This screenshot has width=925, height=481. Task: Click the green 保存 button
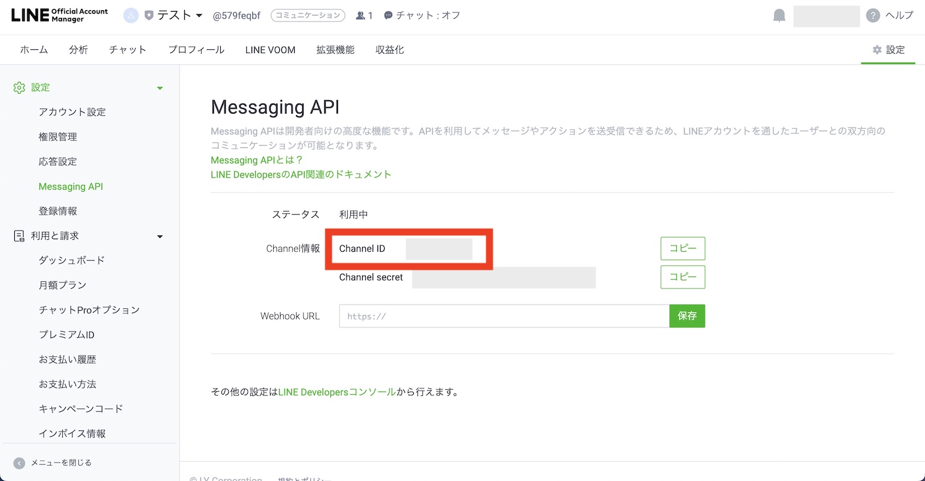[x=687, y=316]
